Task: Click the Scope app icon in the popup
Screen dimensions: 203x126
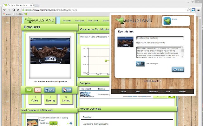Action: click(167, 21)
